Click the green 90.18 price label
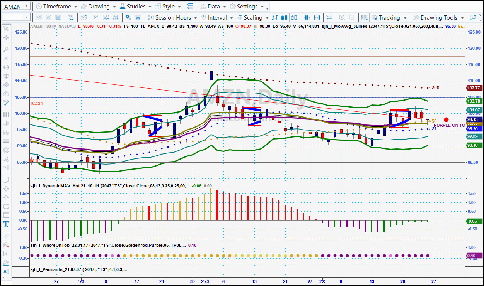Image resolution: width=484 pixels, height=286 pixels. (x=474, y=145)
